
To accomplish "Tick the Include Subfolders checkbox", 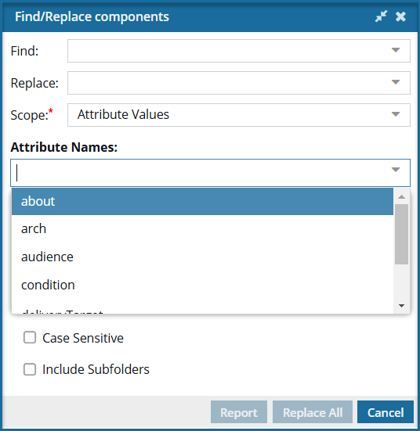I will coord(30,369).
